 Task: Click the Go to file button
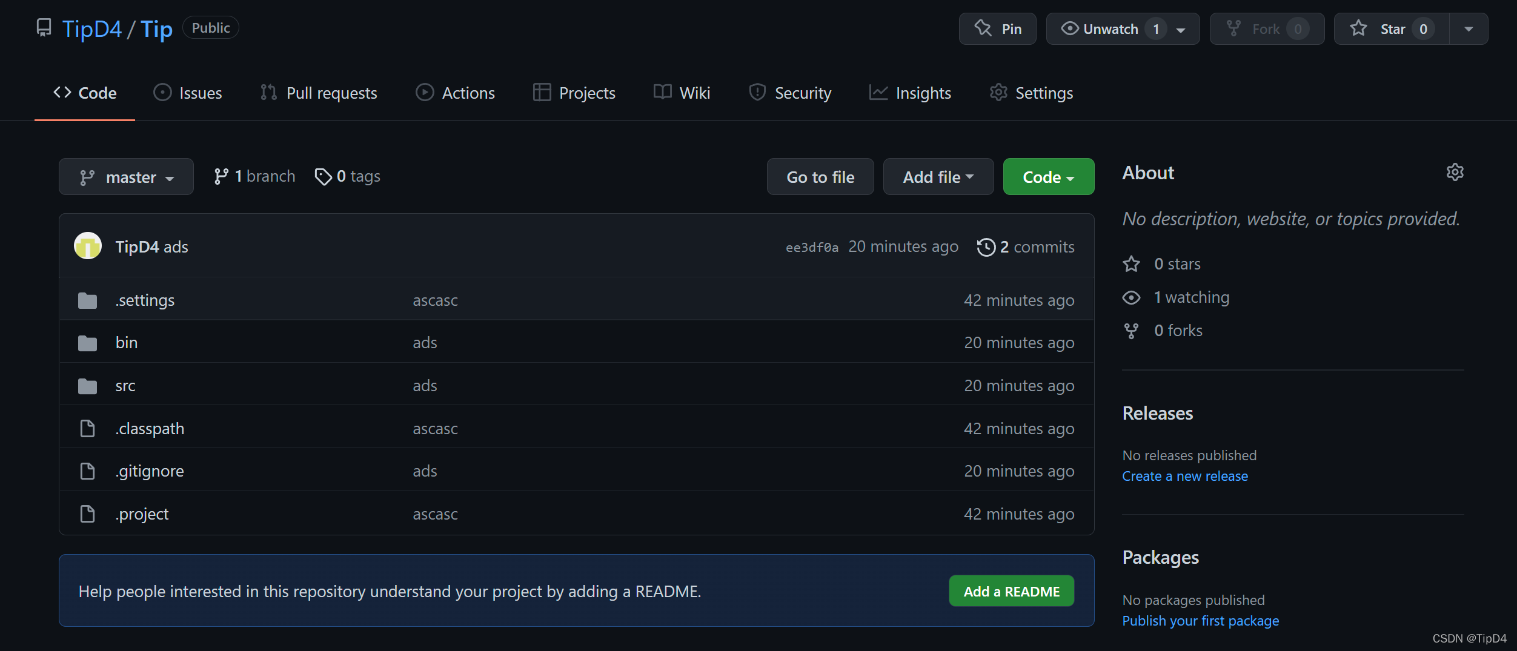(820, 177)
